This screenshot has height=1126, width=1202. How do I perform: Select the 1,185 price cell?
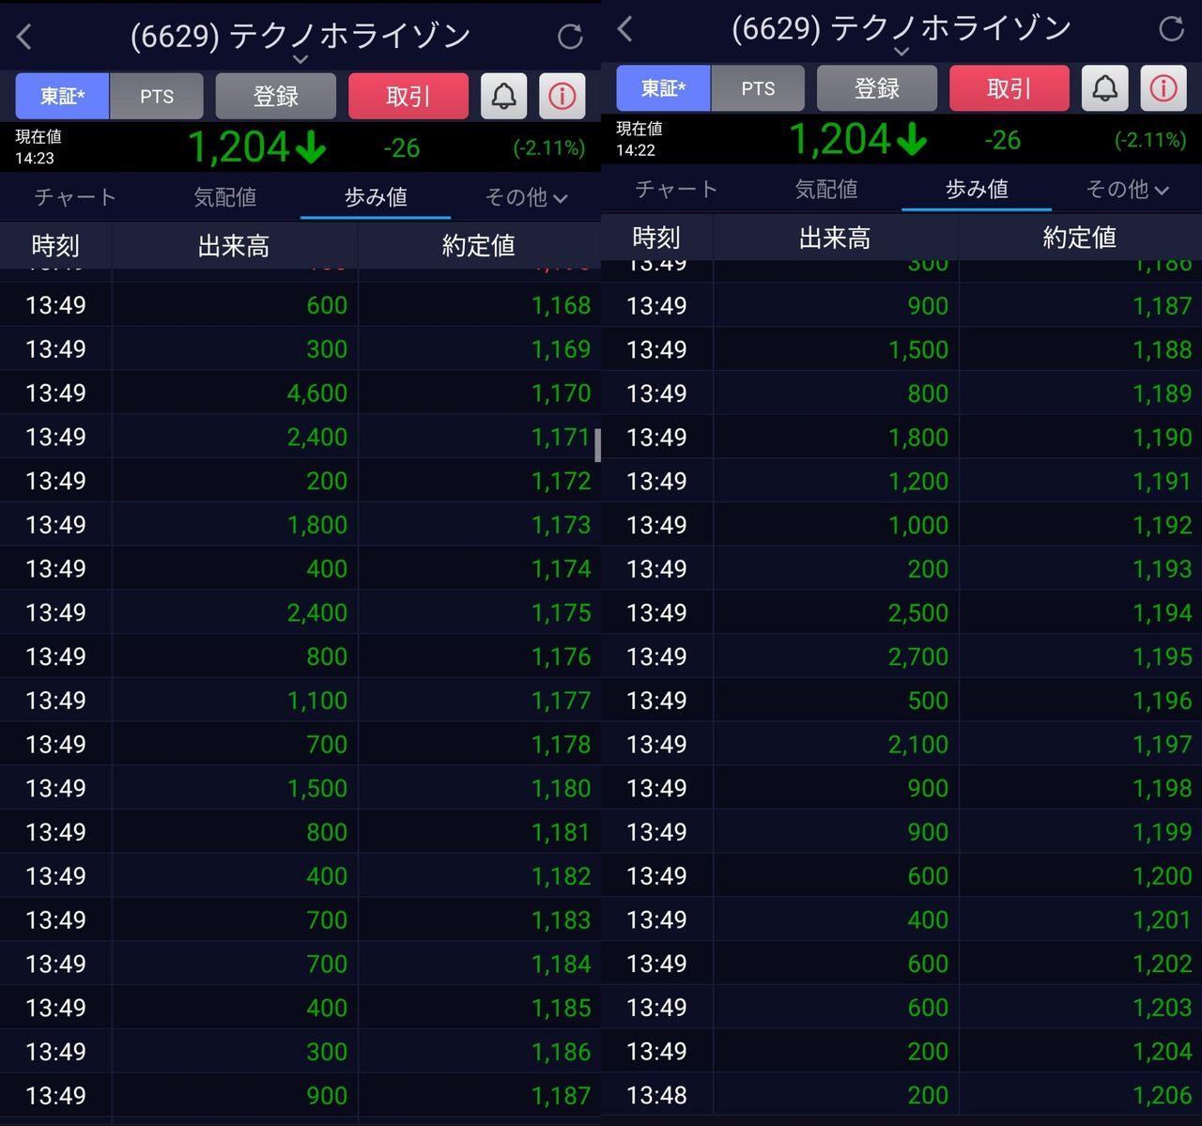479,1009
